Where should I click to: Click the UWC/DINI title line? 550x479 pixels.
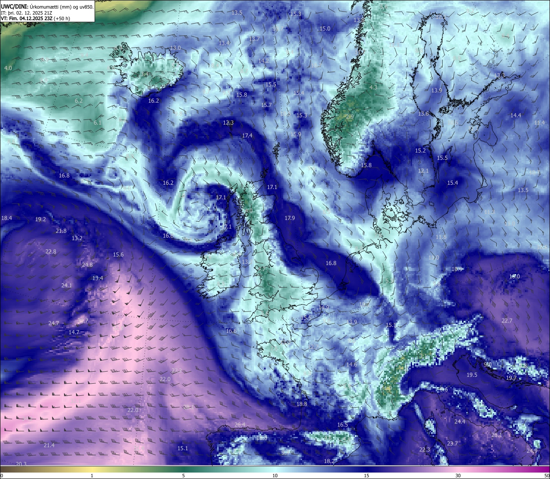click(47, 7)
